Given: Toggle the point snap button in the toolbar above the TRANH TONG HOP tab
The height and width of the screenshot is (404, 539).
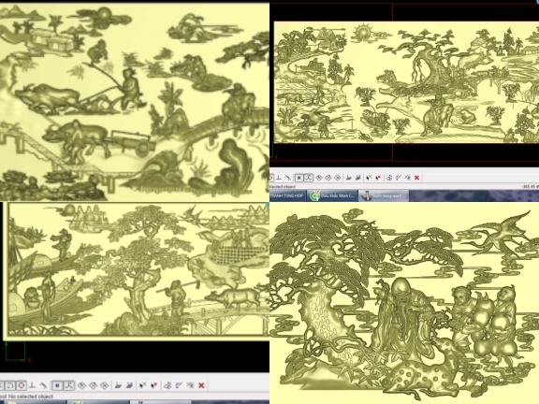Looking at the screenshot, I should (x=299, y=178).
